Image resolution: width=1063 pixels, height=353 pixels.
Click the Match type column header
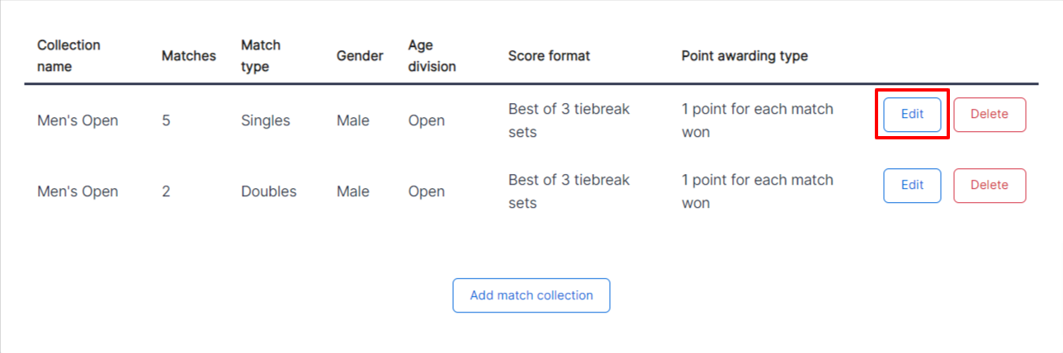[261, 56]
